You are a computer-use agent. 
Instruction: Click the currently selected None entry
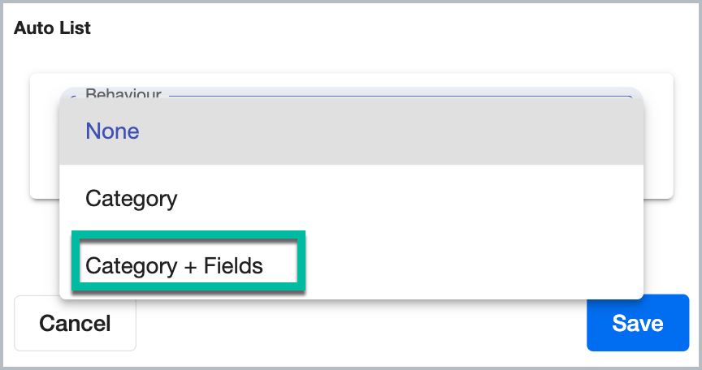coord(351,131)
